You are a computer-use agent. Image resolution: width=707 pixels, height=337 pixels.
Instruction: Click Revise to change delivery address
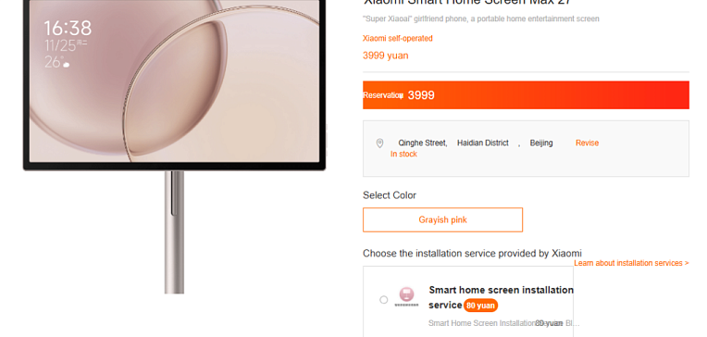587,143
